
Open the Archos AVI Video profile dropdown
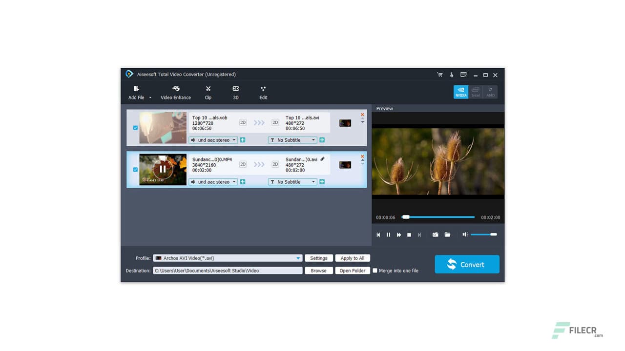297,258
